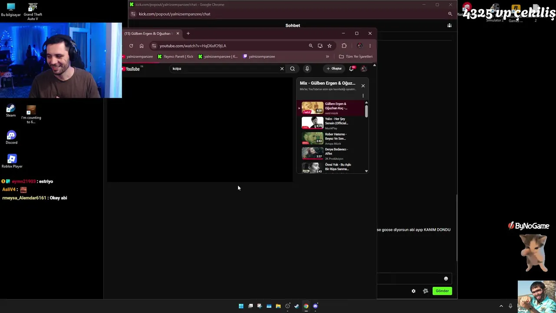Click the Oluştur create button
The height and width of the screenshot is (313, 556).
tap(334, 69)
